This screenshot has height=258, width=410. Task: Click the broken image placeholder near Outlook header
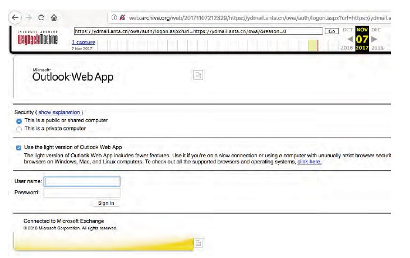point(198,75)
